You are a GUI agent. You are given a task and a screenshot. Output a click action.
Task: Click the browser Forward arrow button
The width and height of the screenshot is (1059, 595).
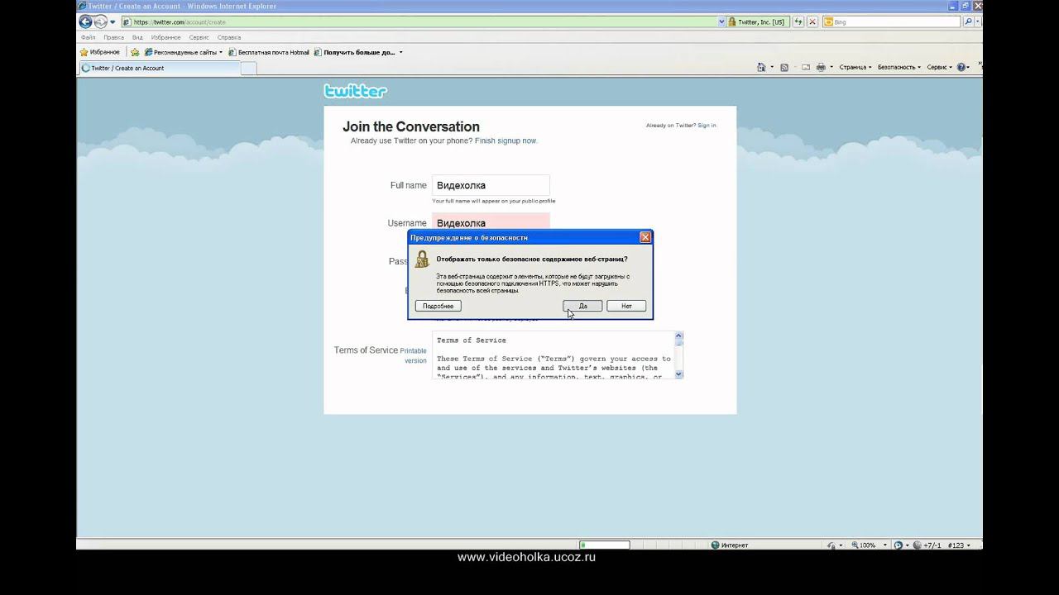(100, 22)
